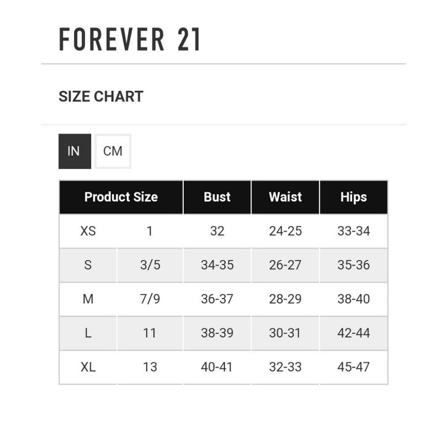Select the XL size label

pyautogui.click(x=89, y=367)
